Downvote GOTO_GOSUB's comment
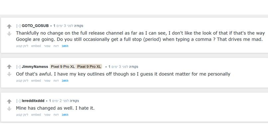This screenshot has width=268, height=138. 9,34
